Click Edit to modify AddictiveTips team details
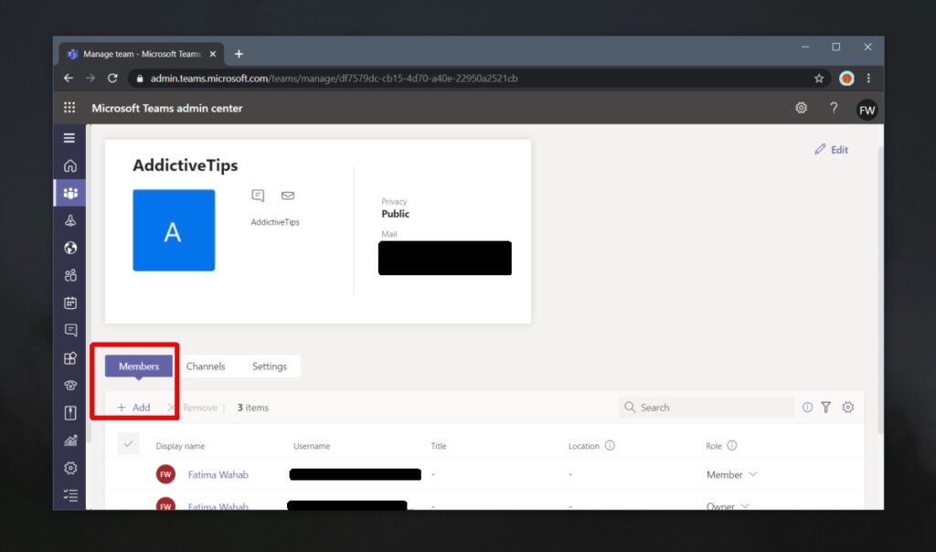The width and height of the screenshot is (936, 552). (x=831, y=149)
